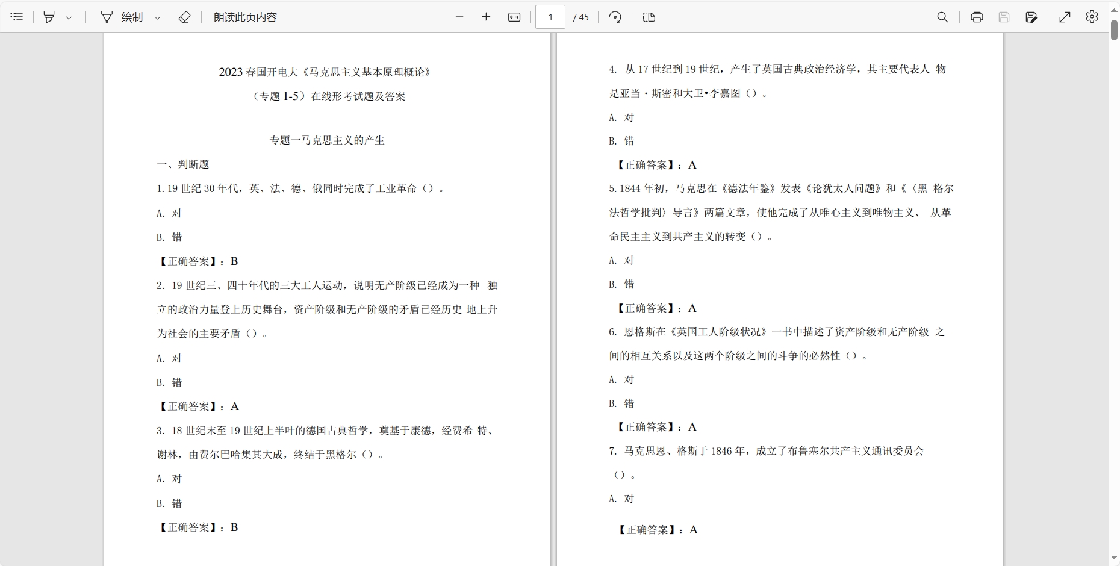Click option B. 错 under question 3
The height and width of the screenshot is (566, 1120).
[x=169, y=503]
